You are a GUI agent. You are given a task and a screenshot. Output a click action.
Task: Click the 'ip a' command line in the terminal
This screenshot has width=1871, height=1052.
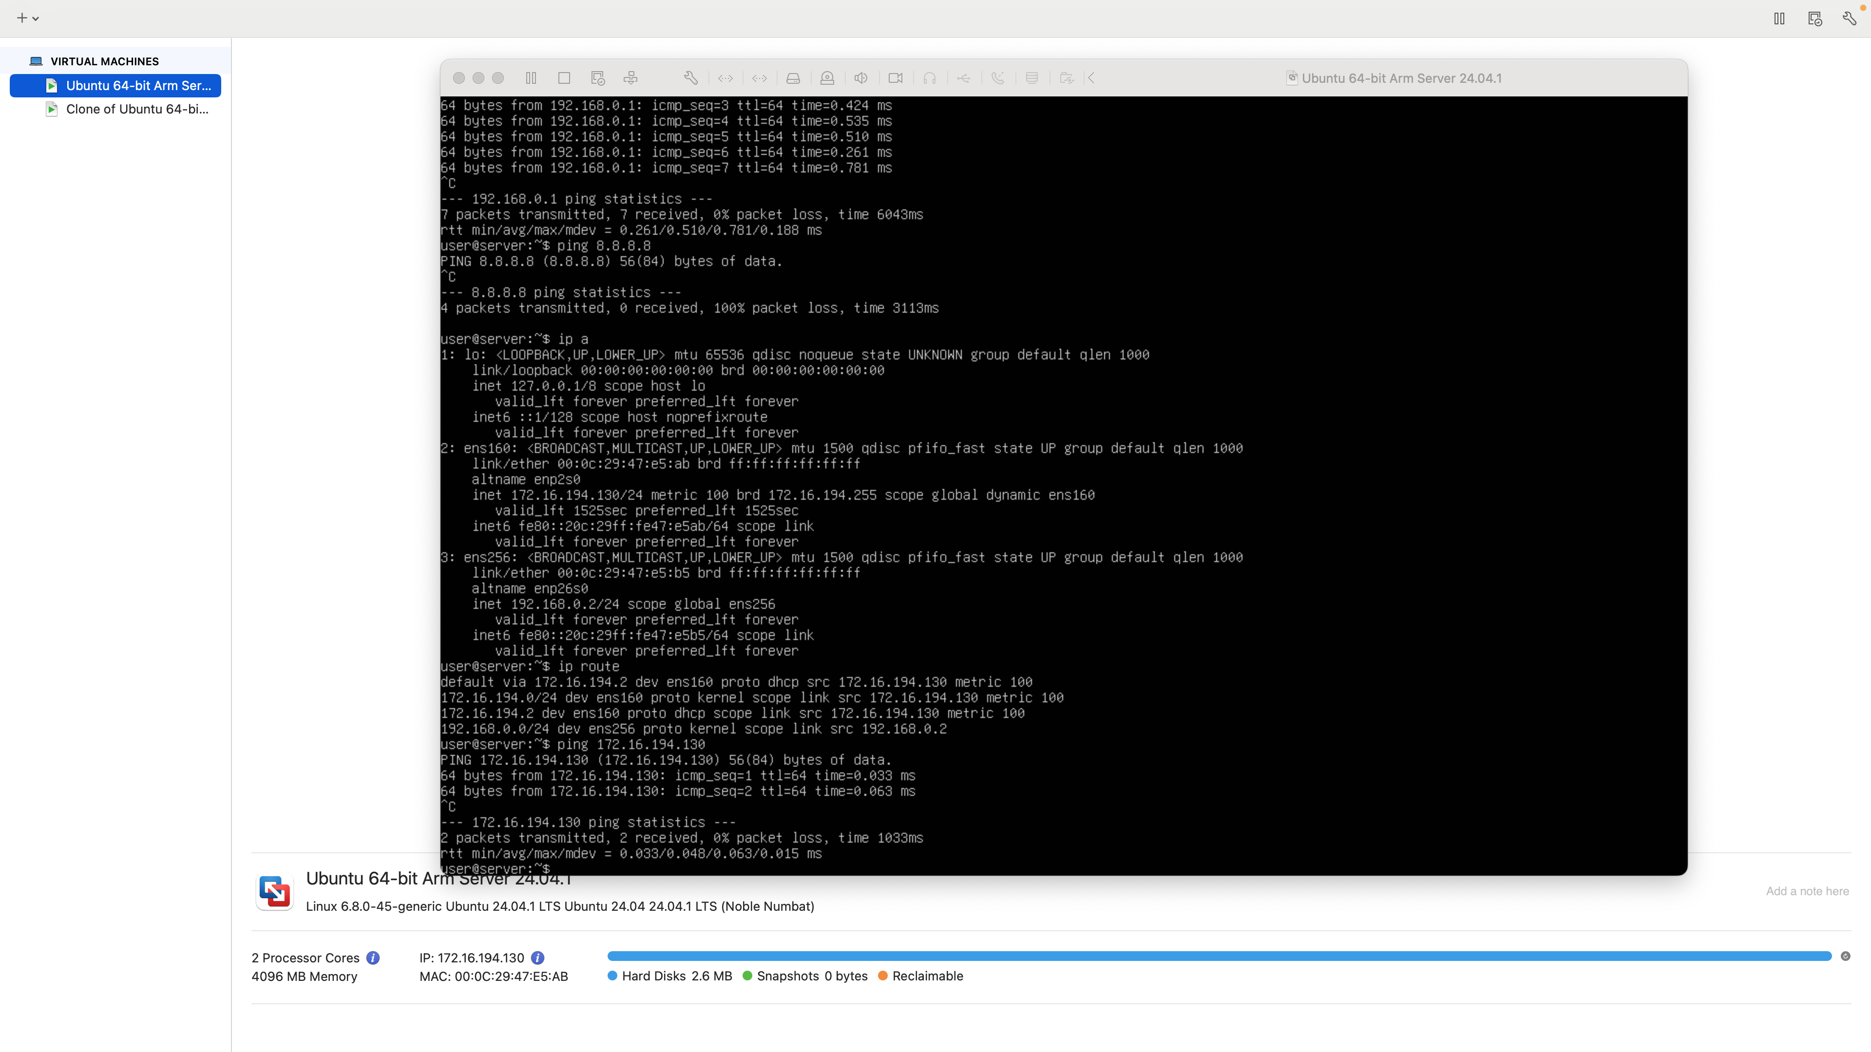tap(514, 339)
